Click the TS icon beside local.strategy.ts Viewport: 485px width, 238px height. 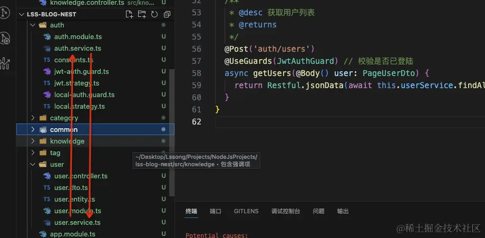coord(47,107)
